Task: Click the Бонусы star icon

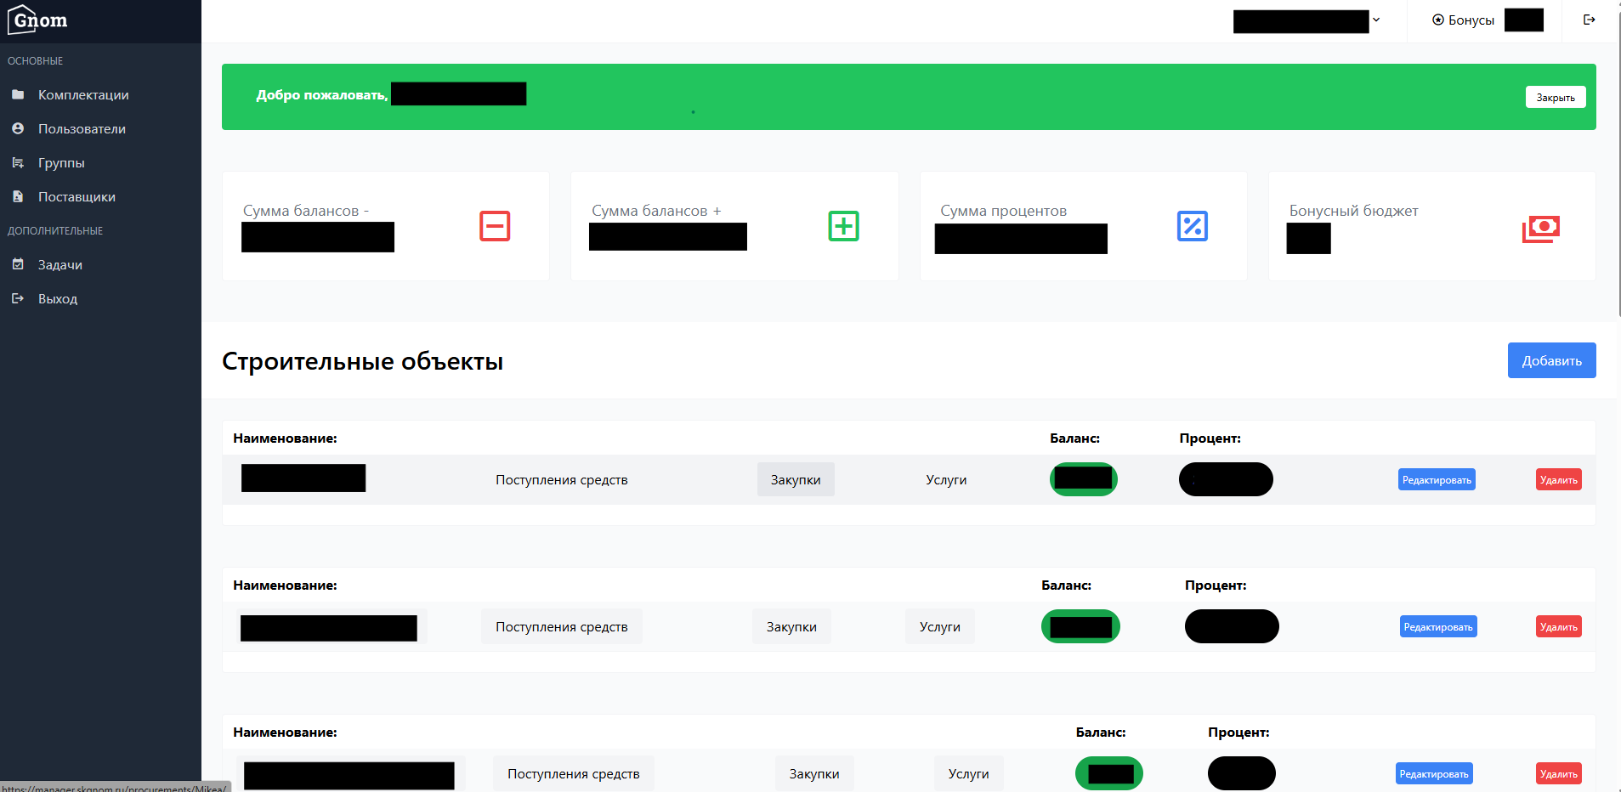Action: coord(1438,20)
